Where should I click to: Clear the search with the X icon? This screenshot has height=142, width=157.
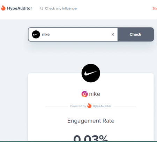pyautogui.click(x=113, y=35)
